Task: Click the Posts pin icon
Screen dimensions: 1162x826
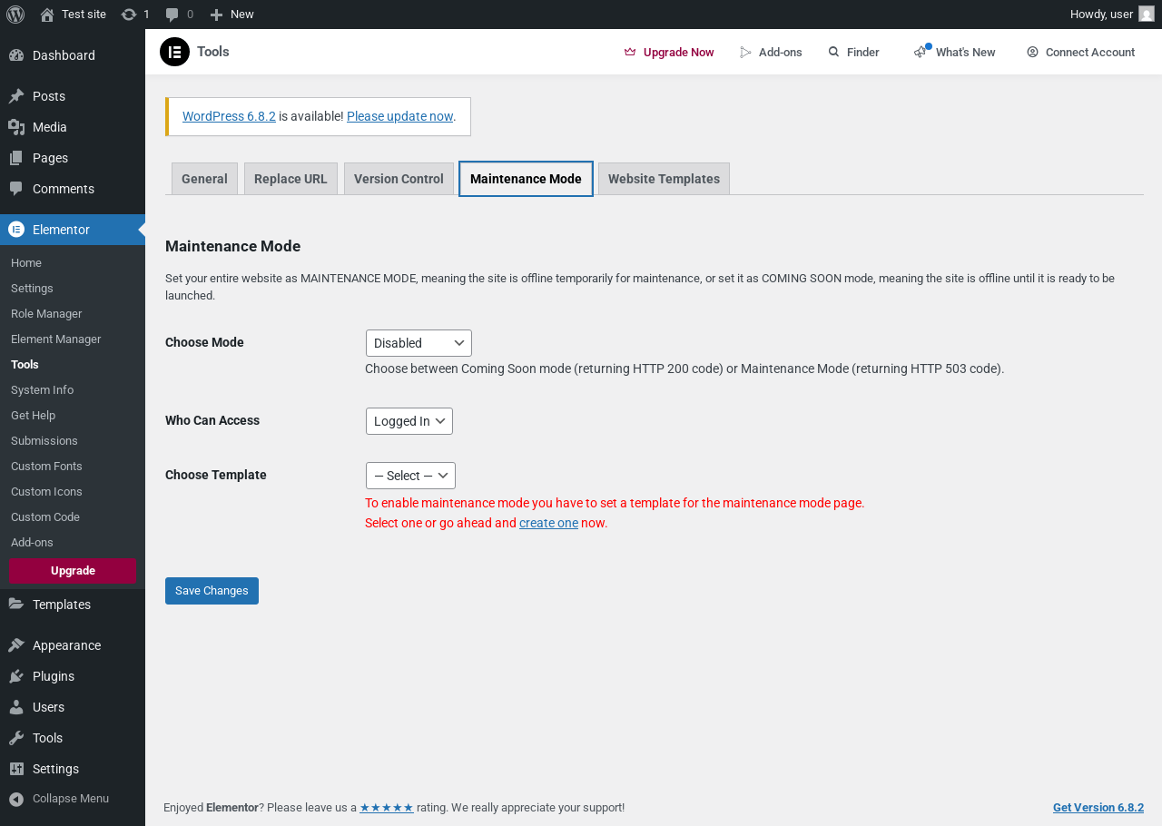Action: point(16,96)
